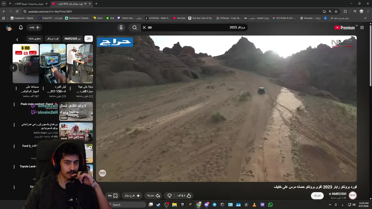372x209 pixels.
Task: Open options for 2.5M-views Short
Action: 43,88
